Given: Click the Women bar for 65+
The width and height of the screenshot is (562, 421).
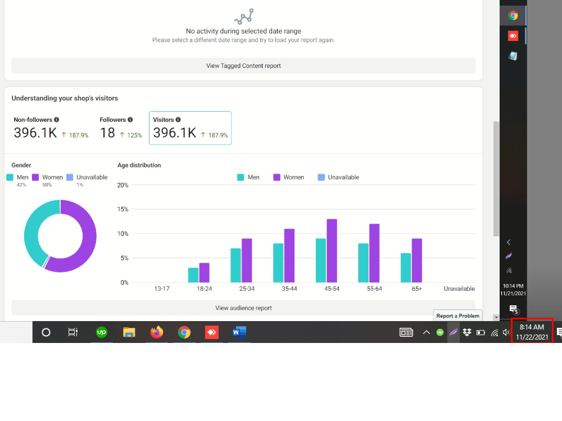Looking at the screenshot, I should click(417, 260).
